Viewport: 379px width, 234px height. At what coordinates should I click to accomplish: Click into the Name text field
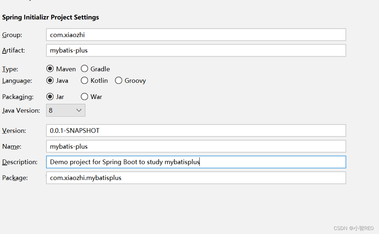196,147
